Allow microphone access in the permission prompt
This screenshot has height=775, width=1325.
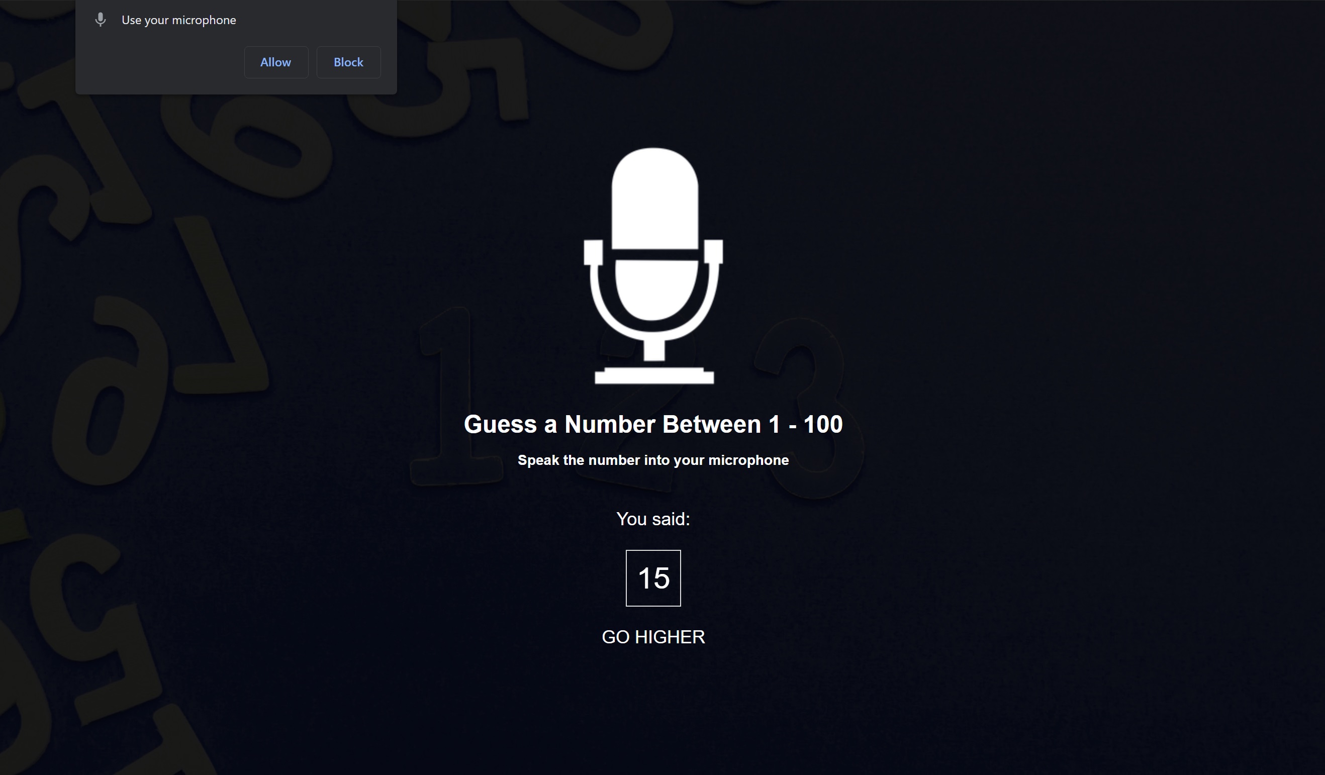(x=276, y=62)
